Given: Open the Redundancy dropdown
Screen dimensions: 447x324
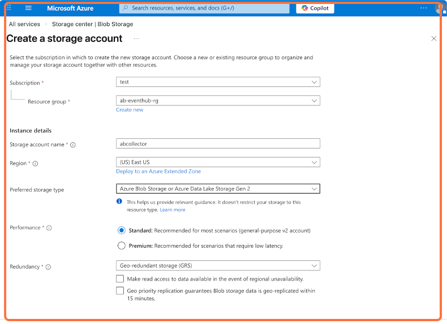Looking at the screenshot, I should (218, 265).
